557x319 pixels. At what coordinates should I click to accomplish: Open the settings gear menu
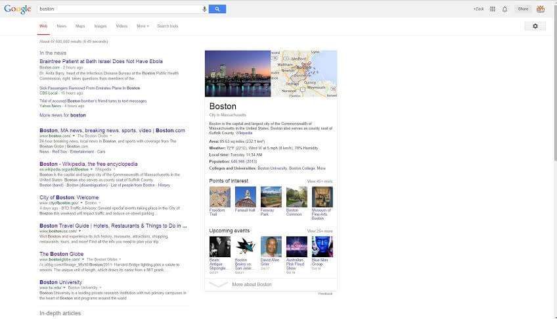535,26
